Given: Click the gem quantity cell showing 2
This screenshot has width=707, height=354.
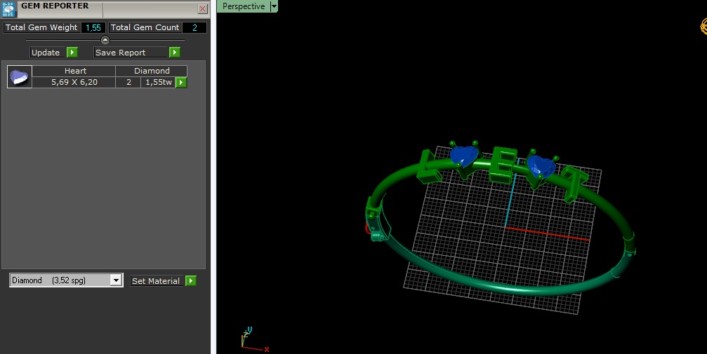Looking at the screenshot, I should pos(128,82).
